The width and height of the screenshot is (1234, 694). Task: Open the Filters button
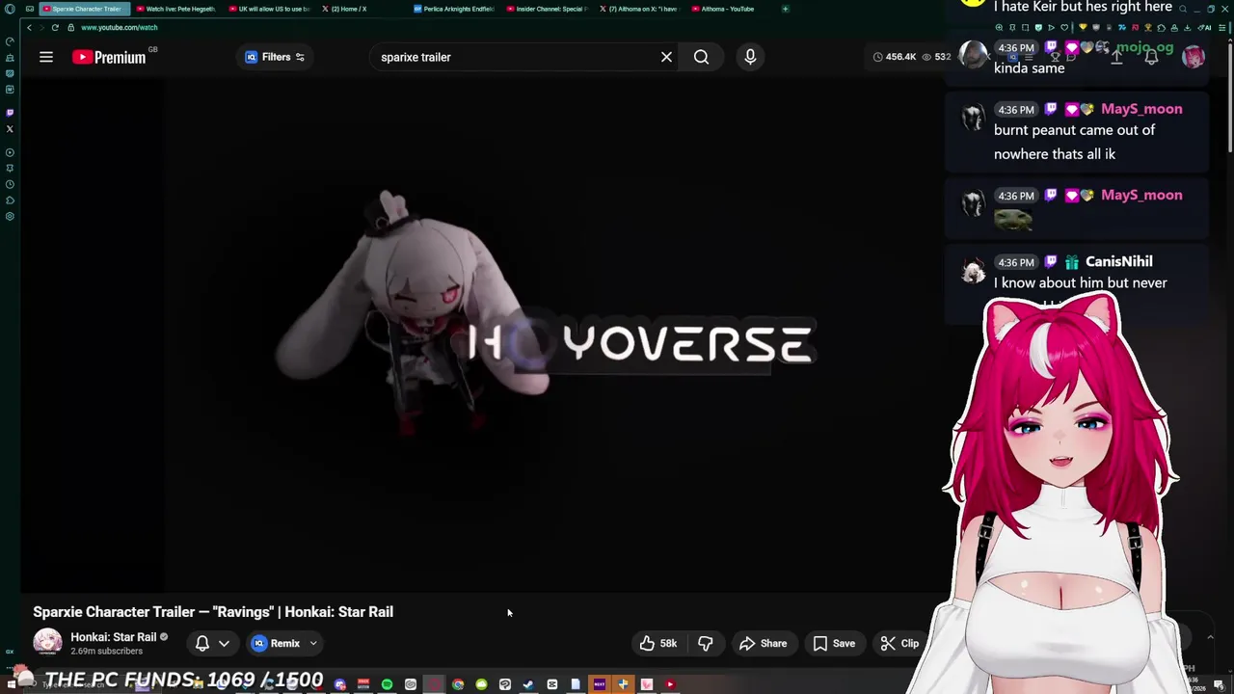click(x=274, y=57)
